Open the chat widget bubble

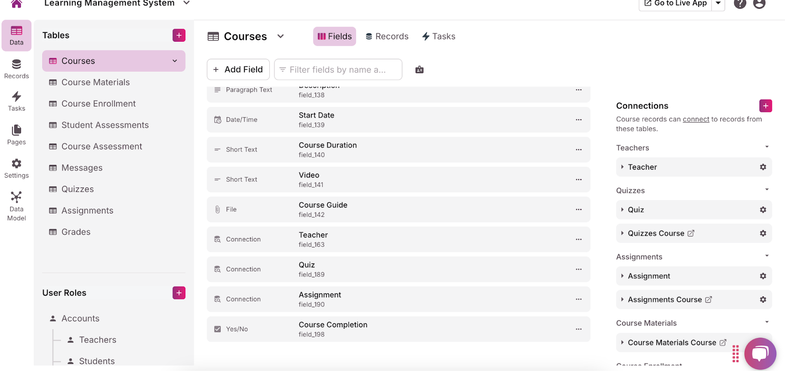pyautogui.click(x=760, y=353)
